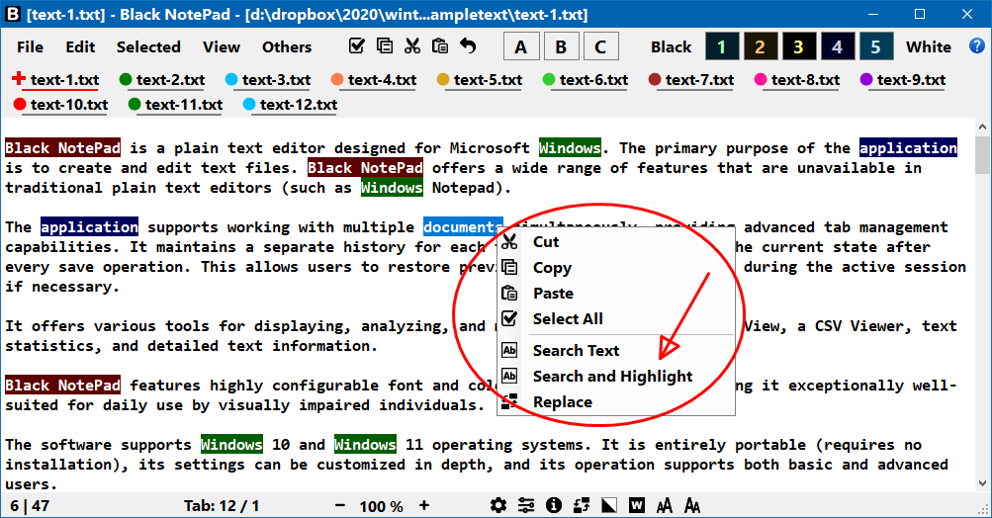Choose Copy from the context menu
The image size is (992, 518).
pyautogui.click(x=616, y=268)
